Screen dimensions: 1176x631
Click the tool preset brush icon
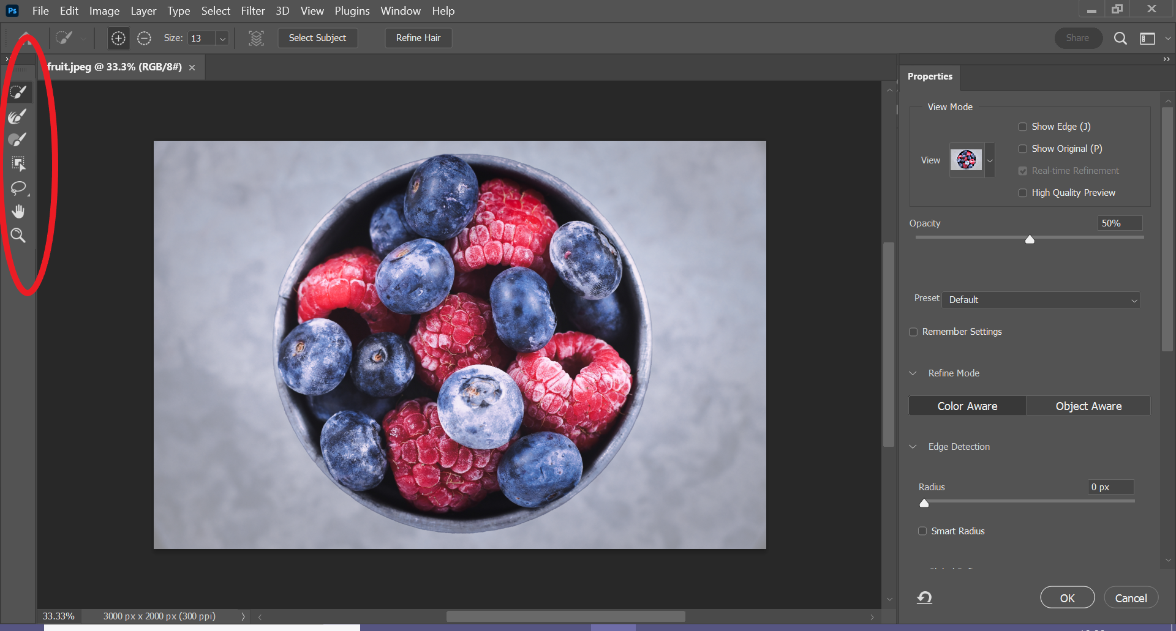tap(64, 38)
